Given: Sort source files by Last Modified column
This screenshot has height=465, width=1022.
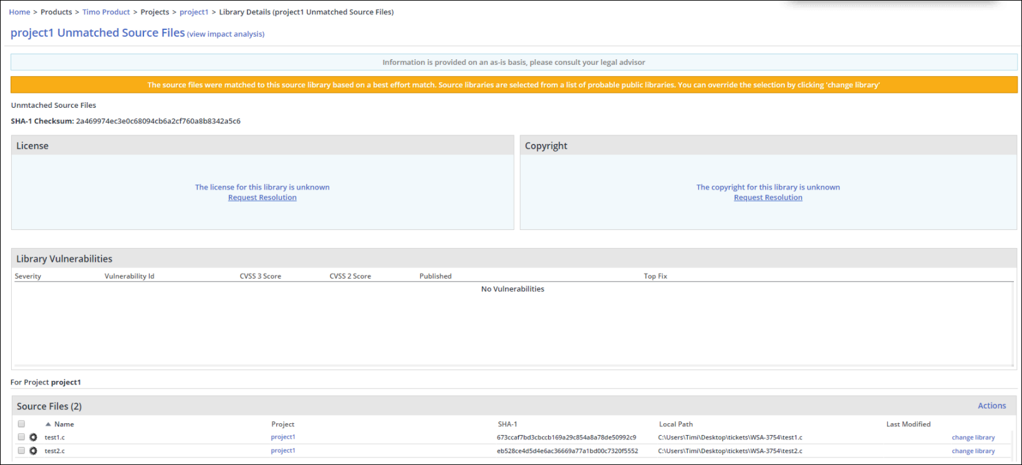Looking at the screenshot, I should pyautogui.click(x=908, y=424).
